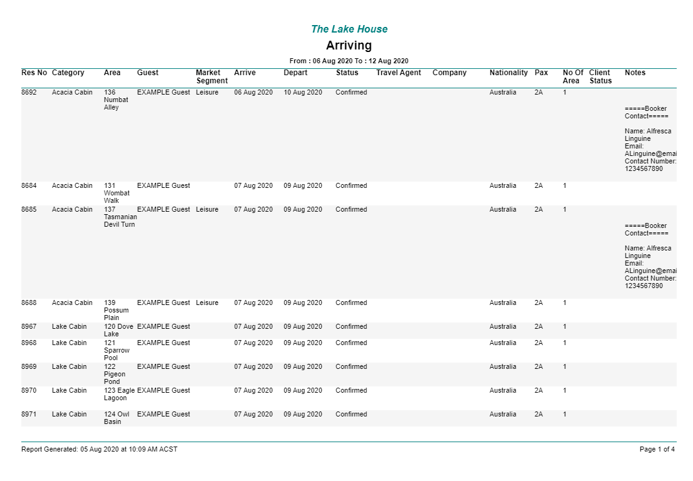
Task: Click the 'Client Status' column header
Action: pyautogui.click(x=600, y=76)
